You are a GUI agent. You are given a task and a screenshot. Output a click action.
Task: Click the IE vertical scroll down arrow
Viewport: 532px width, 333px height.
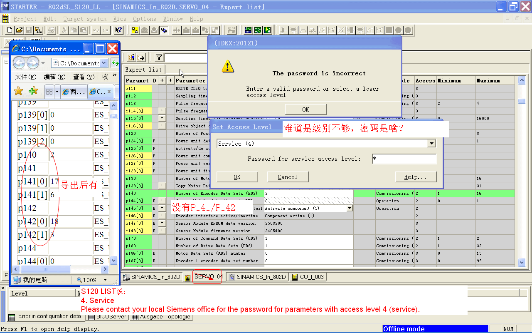[113, 260]
